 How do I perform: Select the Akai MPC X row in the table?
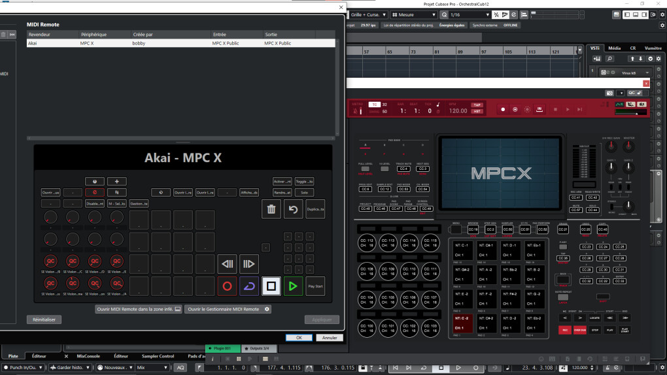tap(180, 43)
